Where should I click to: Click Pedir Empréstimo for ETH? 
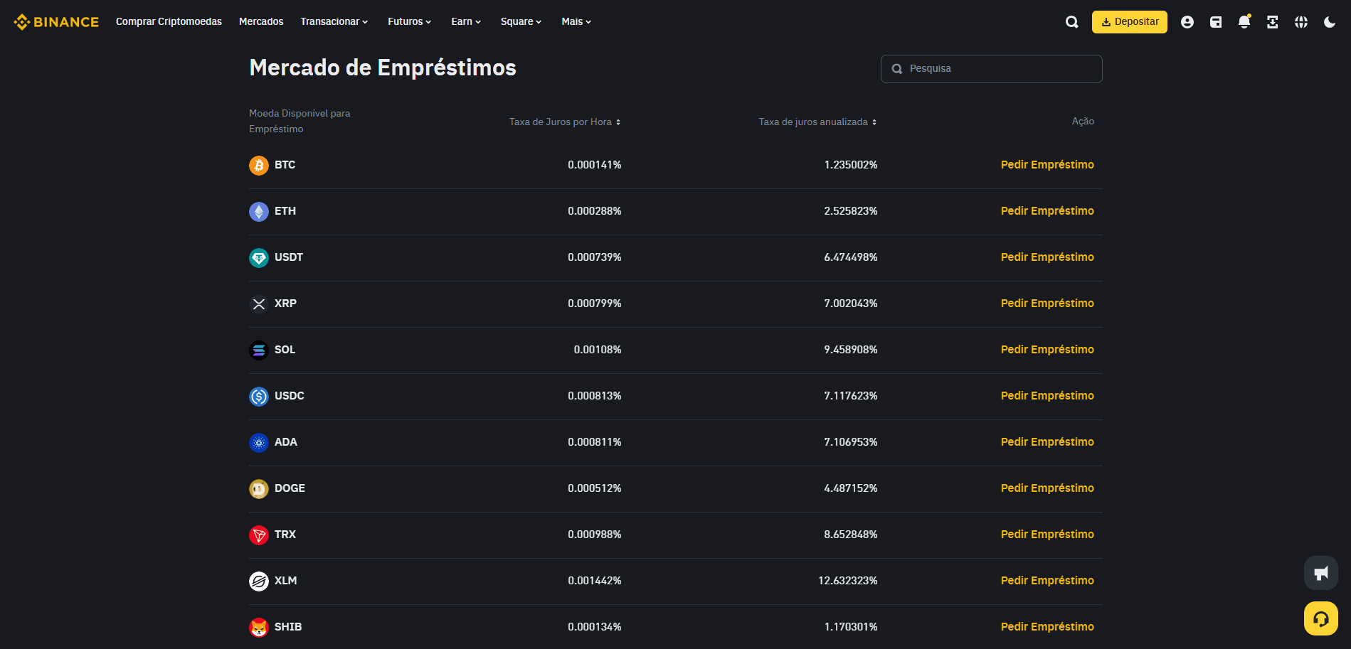coord(1047,211)
